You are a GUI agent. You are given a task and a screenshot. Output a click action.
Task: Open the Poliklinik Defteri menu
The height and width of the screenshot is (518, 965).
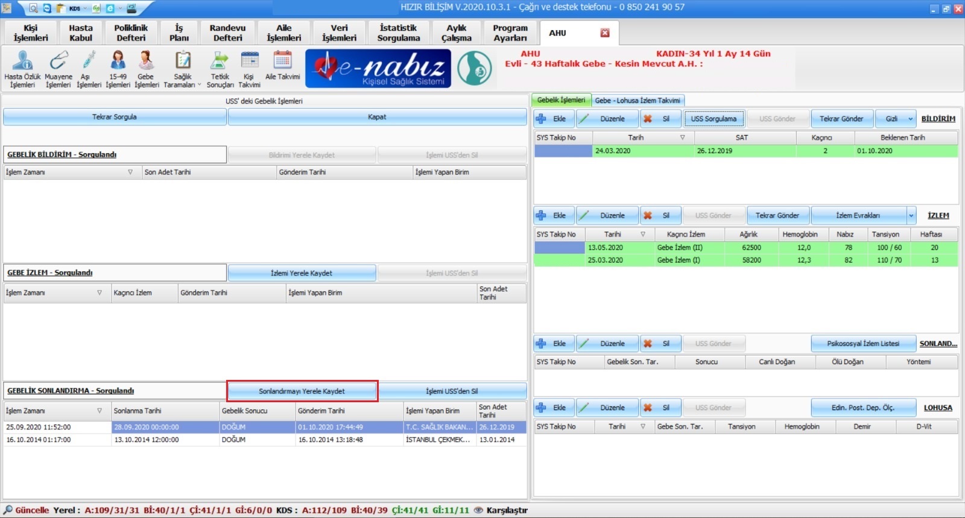click(x=131, y=33)
